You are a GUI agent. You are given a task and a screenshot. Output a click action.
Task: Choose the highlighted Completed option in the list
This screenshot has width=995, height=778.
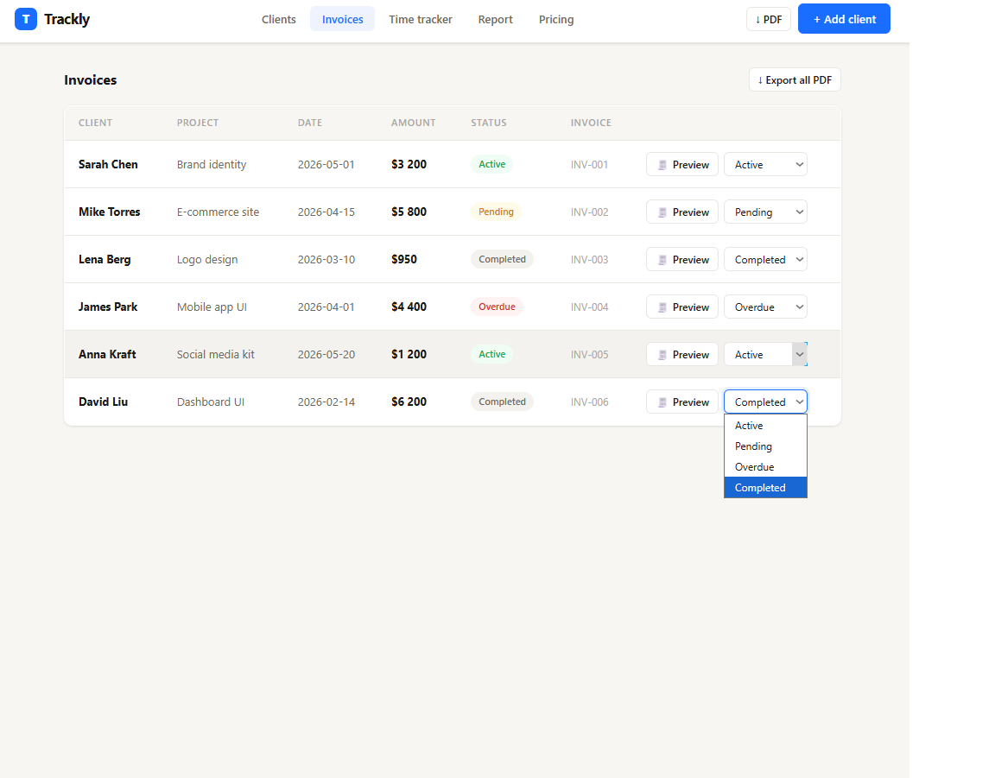pos(765,488)
